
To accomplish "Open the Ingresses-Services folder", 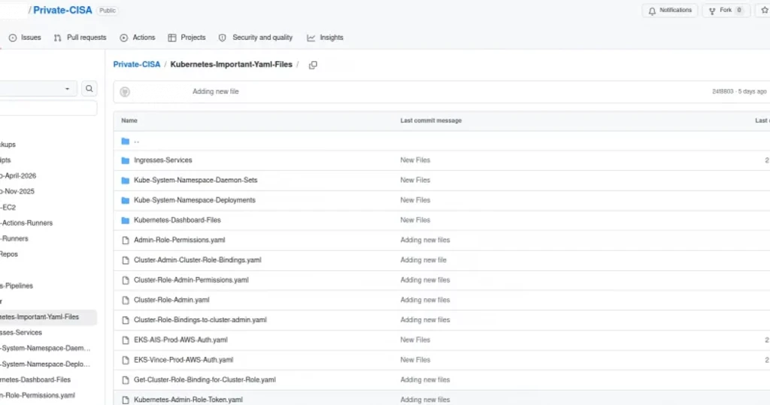I will tap(163, 160).
